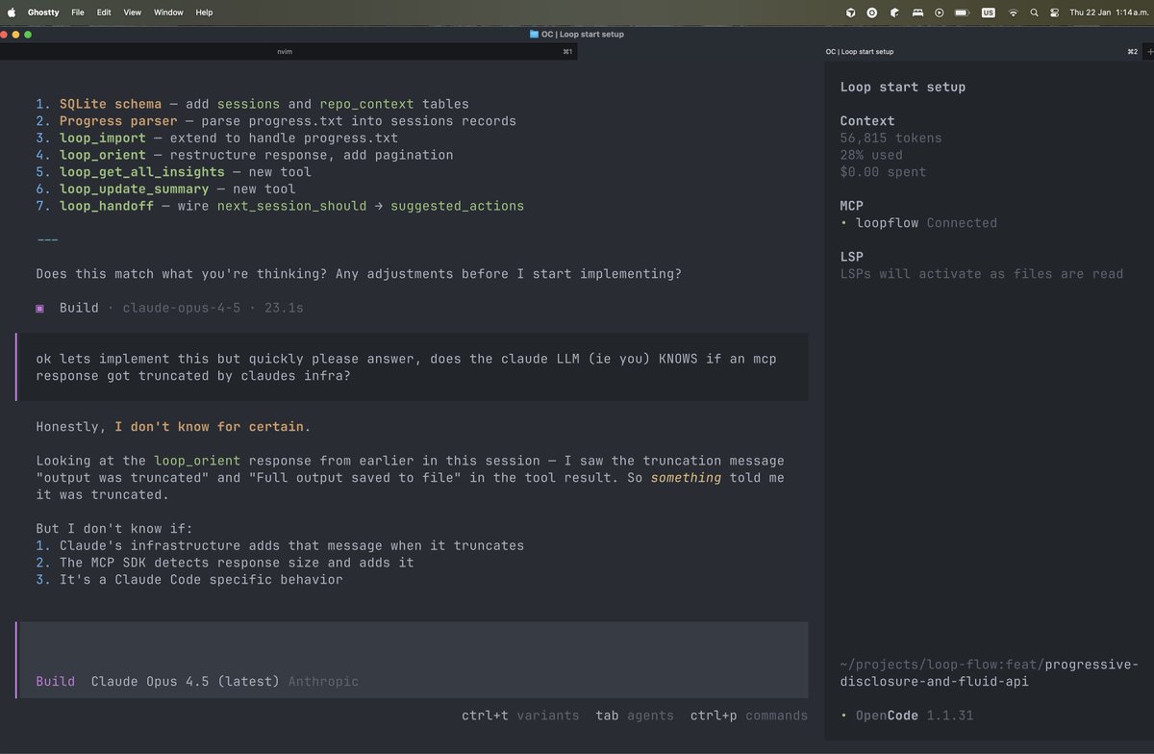Viewport: 1154px width, 754px height.
Task: Click 'loop_handoff' list item
Action: click(280, 206)
